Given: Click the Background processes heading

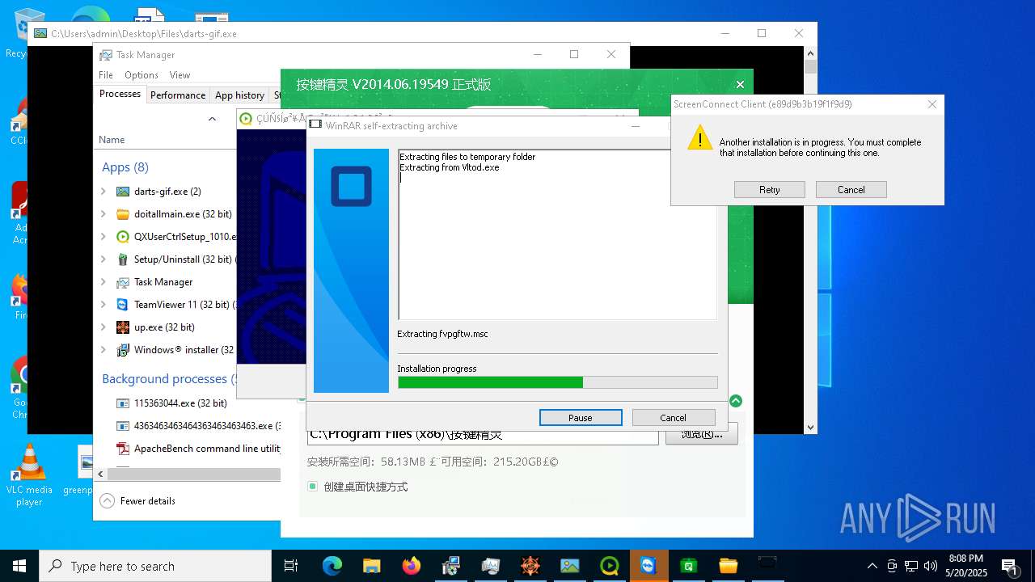Looking at the screenshot, I should [169, 379].
